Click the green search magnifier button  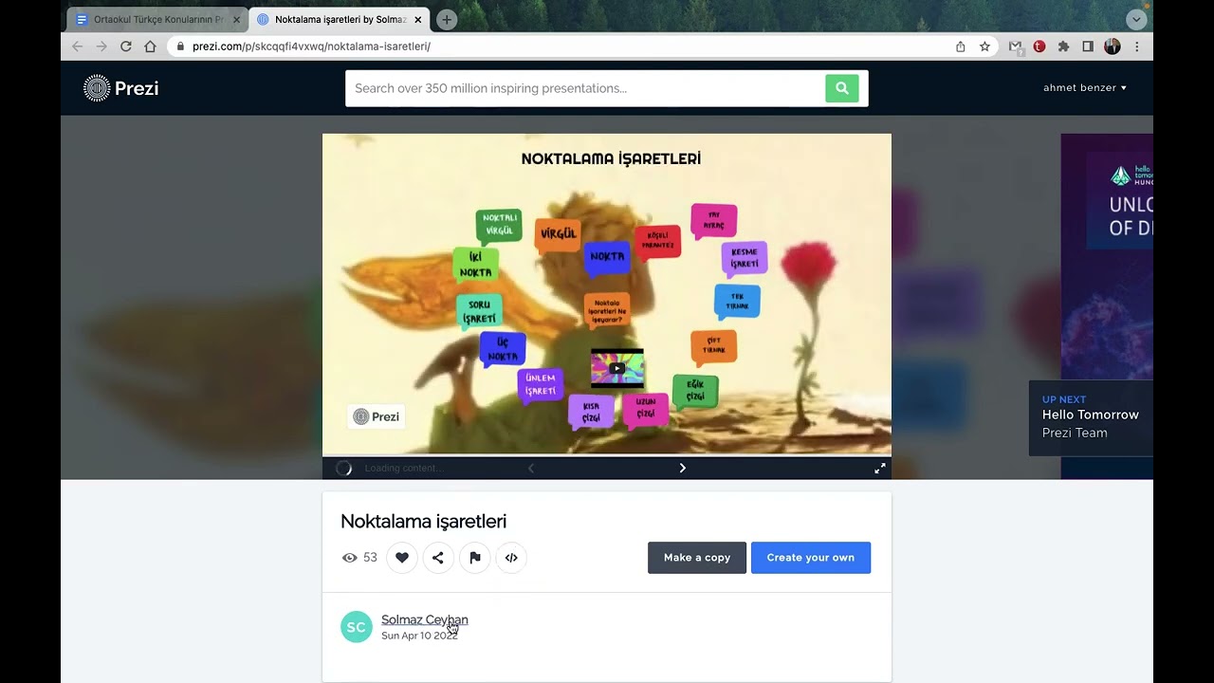click(841, 88)
